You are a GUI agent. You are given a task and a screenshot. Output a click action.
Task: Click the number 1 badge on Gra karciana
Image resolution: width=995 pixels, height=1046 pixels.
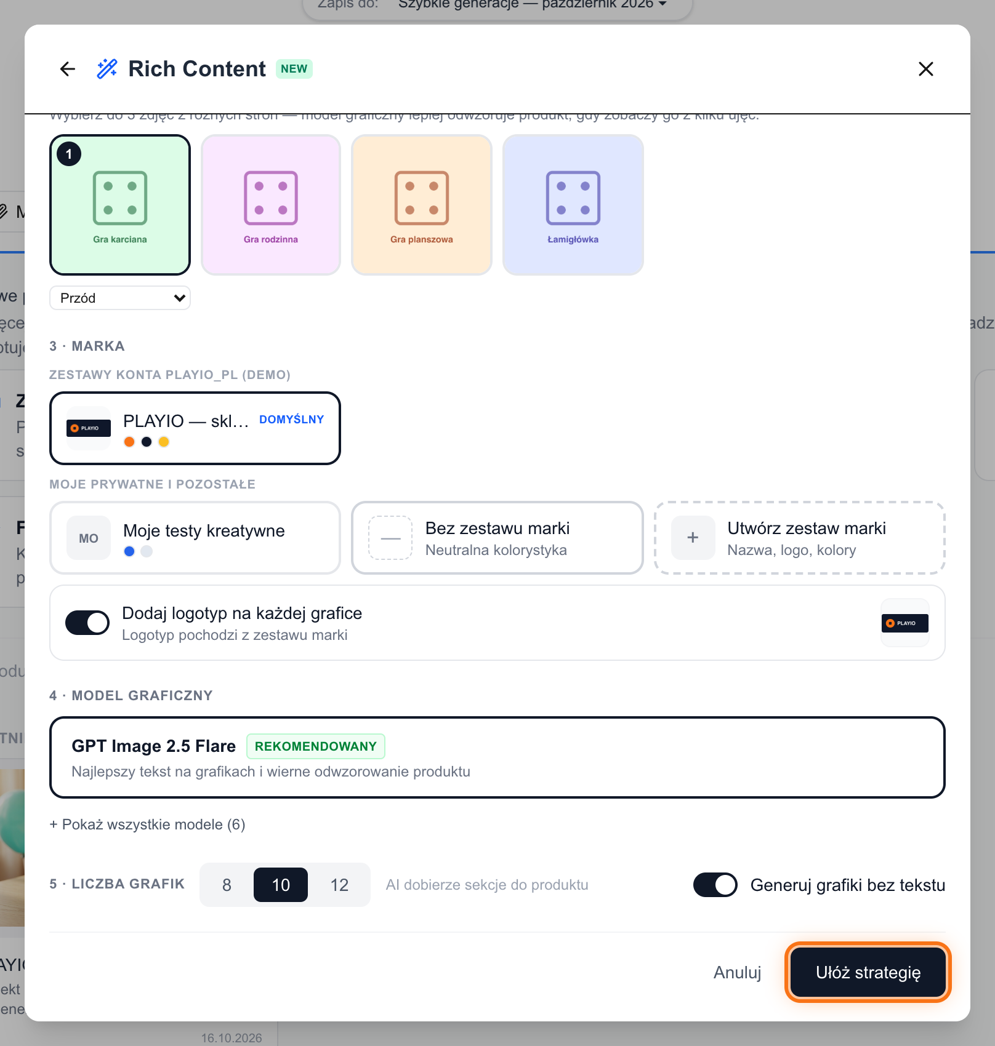[x=69, y=154]
